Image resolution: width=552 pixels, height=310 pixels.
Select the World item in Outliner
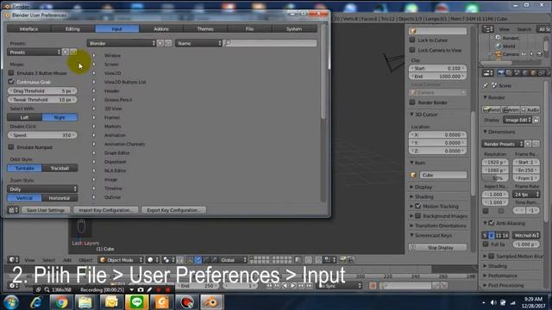click(509, 46)
